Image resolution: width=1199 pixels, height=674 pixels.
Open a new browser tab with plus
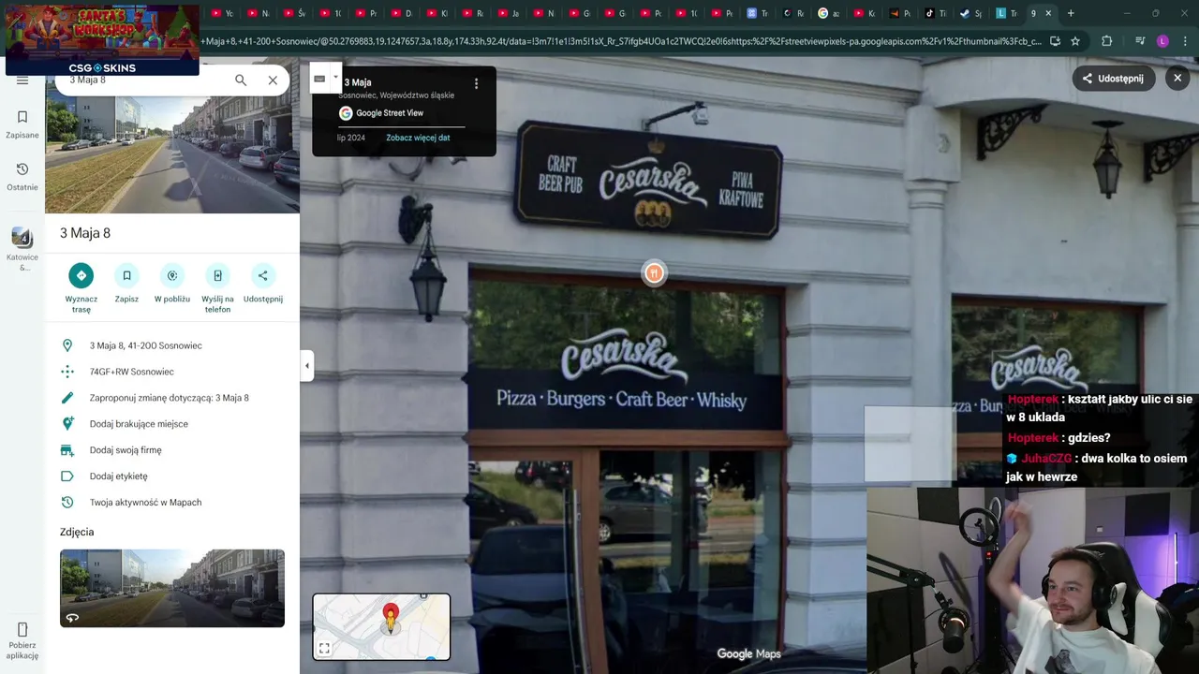(x=1071, y=13)
